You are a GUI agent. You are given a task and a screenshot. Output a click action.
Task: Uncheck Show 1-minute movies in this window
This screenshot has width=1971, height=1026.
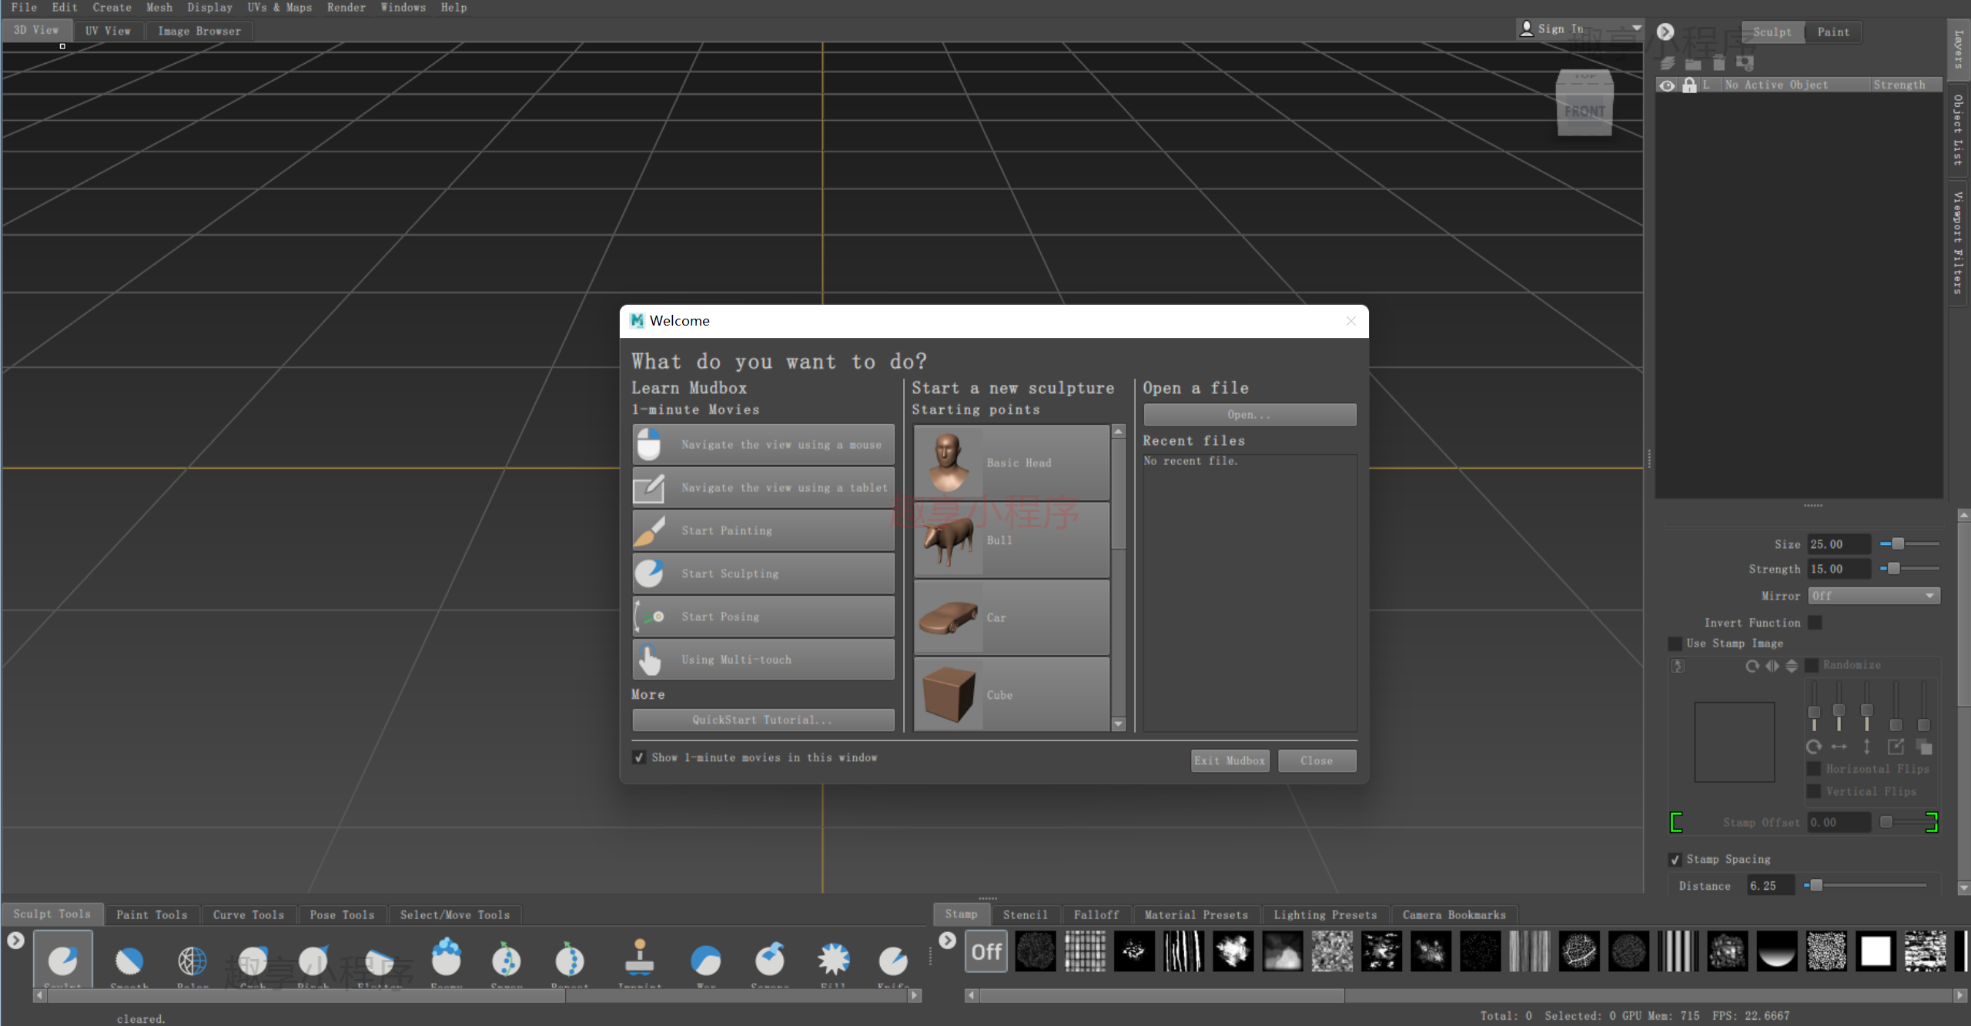coord(639,757)
